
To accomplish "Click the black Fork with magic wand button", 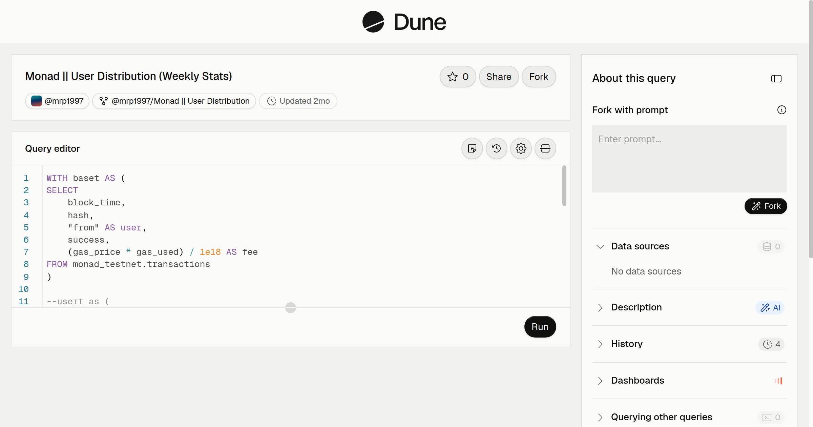I will pyautogui.click(x=766, y=206).
